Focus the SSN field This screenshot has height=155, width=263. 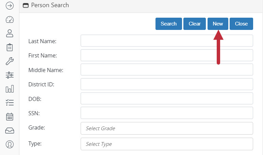click(x=167, y=113)
